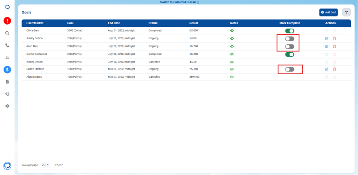The width and height of the screenshot is (358, 175).
Task: Toggle Mark Complete for Robert Hartline
Action: pos(290,70)
